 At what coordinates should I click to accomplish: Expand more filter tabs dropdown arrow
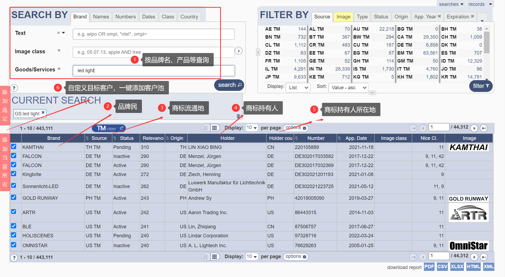tap(482, 21)
